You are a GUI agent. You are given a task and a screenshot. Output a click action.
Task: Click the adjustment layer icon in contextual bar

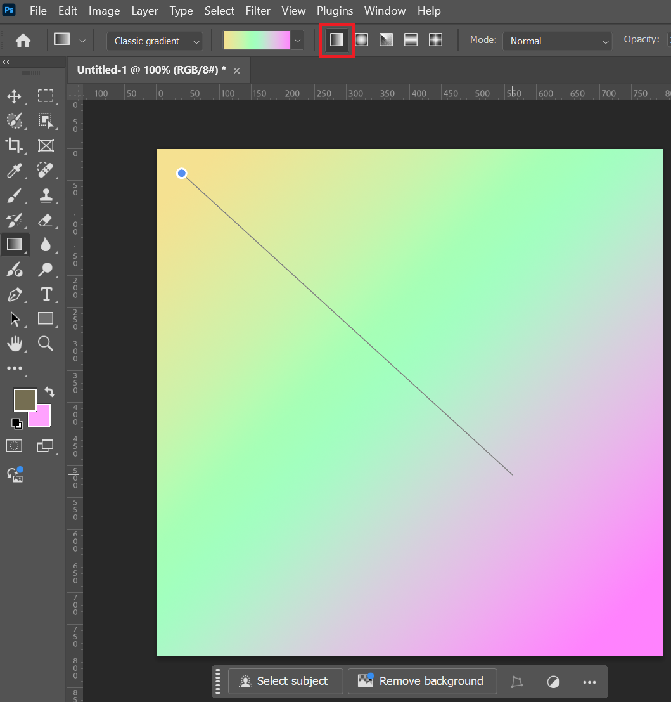pos(553,682)
